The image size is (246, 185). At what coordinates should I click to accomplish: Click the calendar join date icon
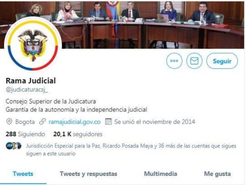tap(108, 122)
